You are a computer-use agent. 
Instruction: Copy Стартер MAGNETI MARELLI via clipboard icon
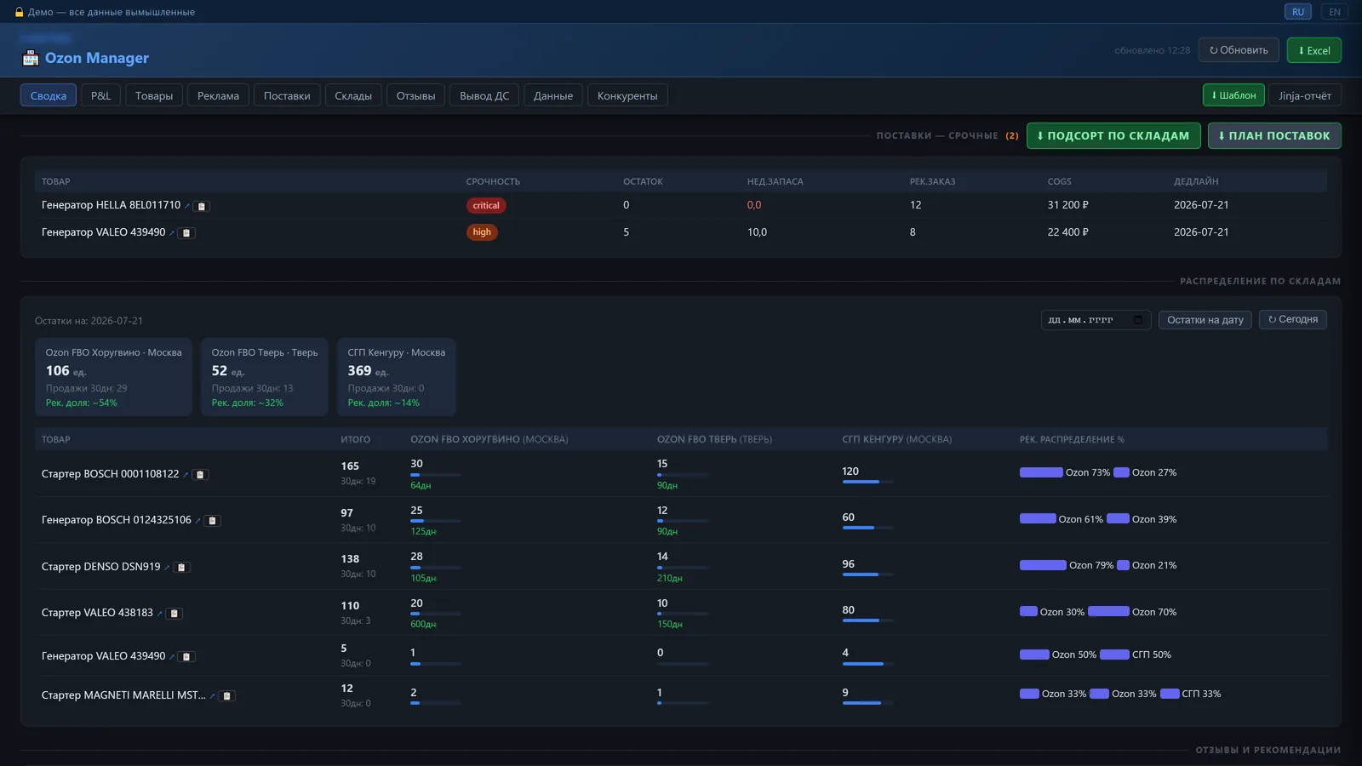[226, 696]
